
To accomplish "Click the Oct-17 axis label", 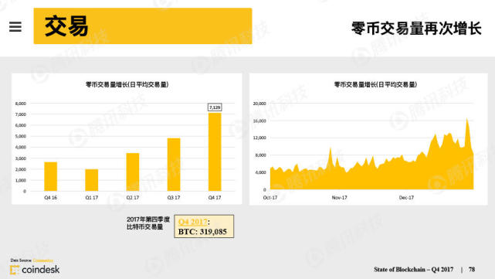I will (270, 198).
